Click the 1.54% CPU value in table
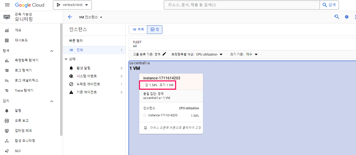 [195, 116]
